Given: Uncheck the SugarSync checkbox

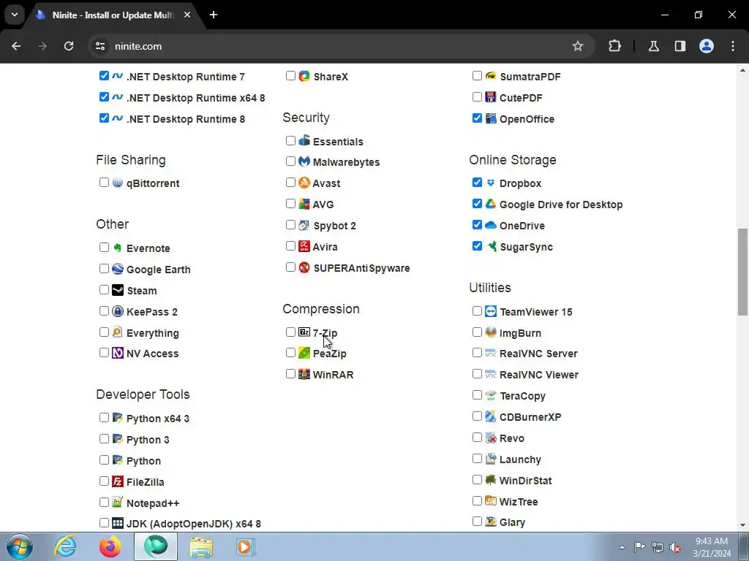Looking at the screenshot, I should pos(477,245).
